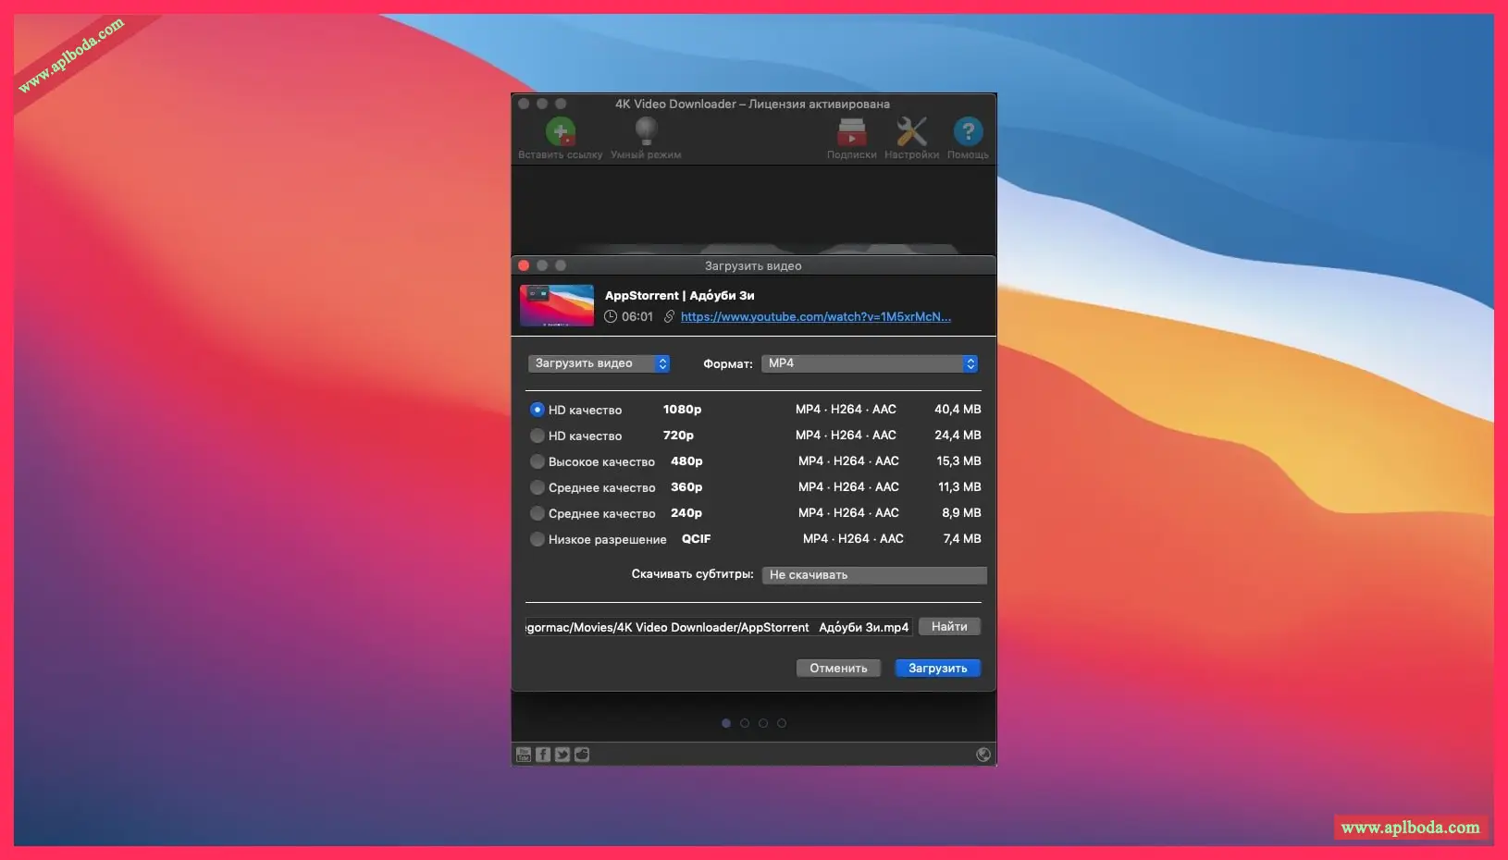This screenshot has width=1508, height=860.
Task: Click the save path input field
Action: [x=719, y=627]
